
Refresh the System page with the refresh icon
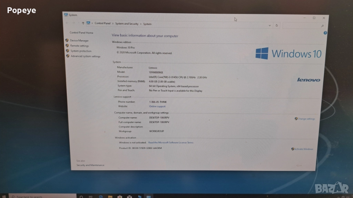point(277,25)
